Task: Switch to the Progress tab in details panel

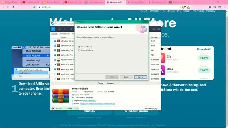Action: coord(110,83)
